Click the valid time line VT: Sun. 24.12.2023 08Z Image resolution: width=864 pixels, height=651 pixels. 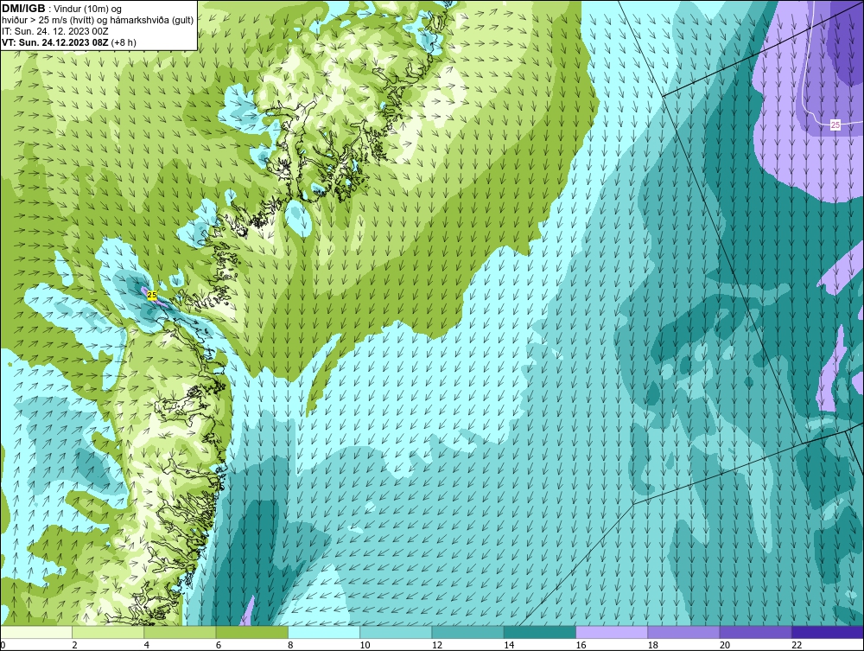click(54, 42)
